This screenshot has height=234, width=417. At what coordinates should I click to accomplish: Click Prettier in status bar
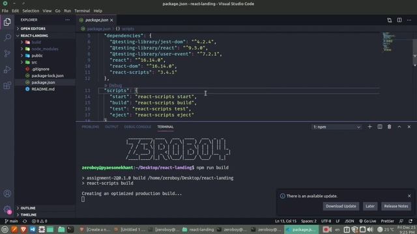(x=388, y=221)
